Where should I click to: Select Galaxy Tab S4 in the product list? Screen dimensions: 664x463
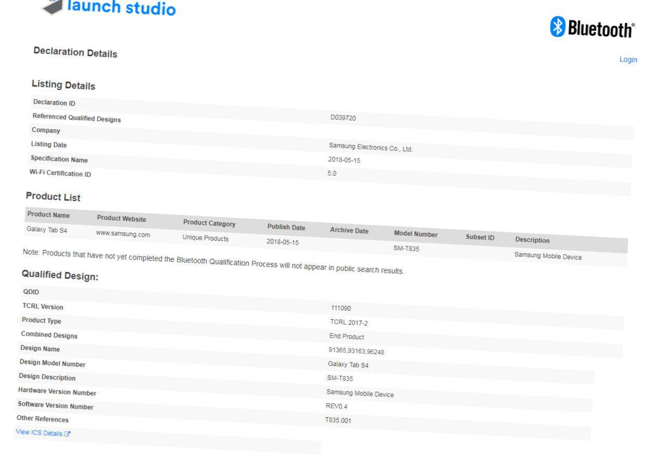click(x=47, y=229)
